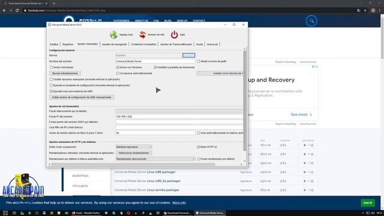Toggle Ejecutar el asistente de configuración checkbox

point(51,85)
